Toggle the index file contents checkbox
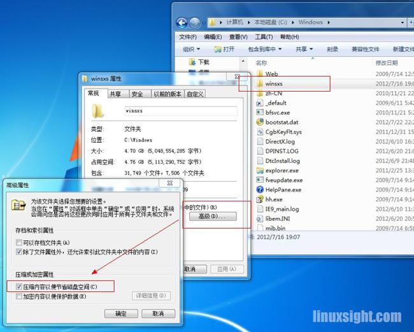Screen dimensions: 414x332 (x=18, y=252)
